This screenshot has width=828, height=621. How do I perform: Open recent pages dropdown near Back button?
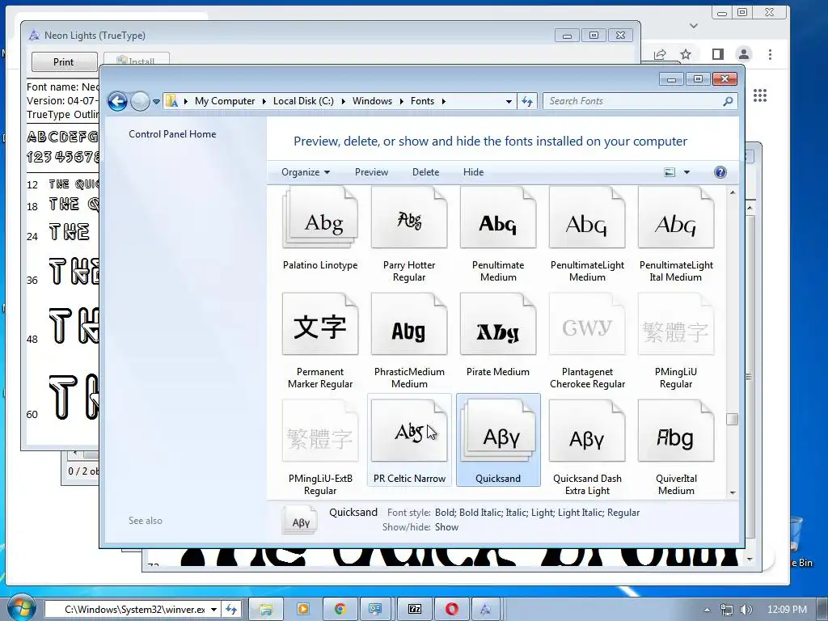pyautogui.click(x=156, y=101)
